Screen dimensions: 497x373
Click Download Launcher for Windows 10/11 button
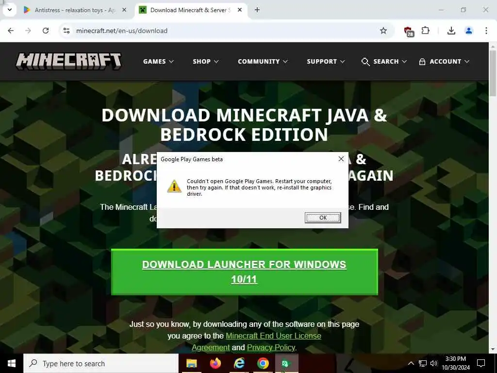pos(245,272)
